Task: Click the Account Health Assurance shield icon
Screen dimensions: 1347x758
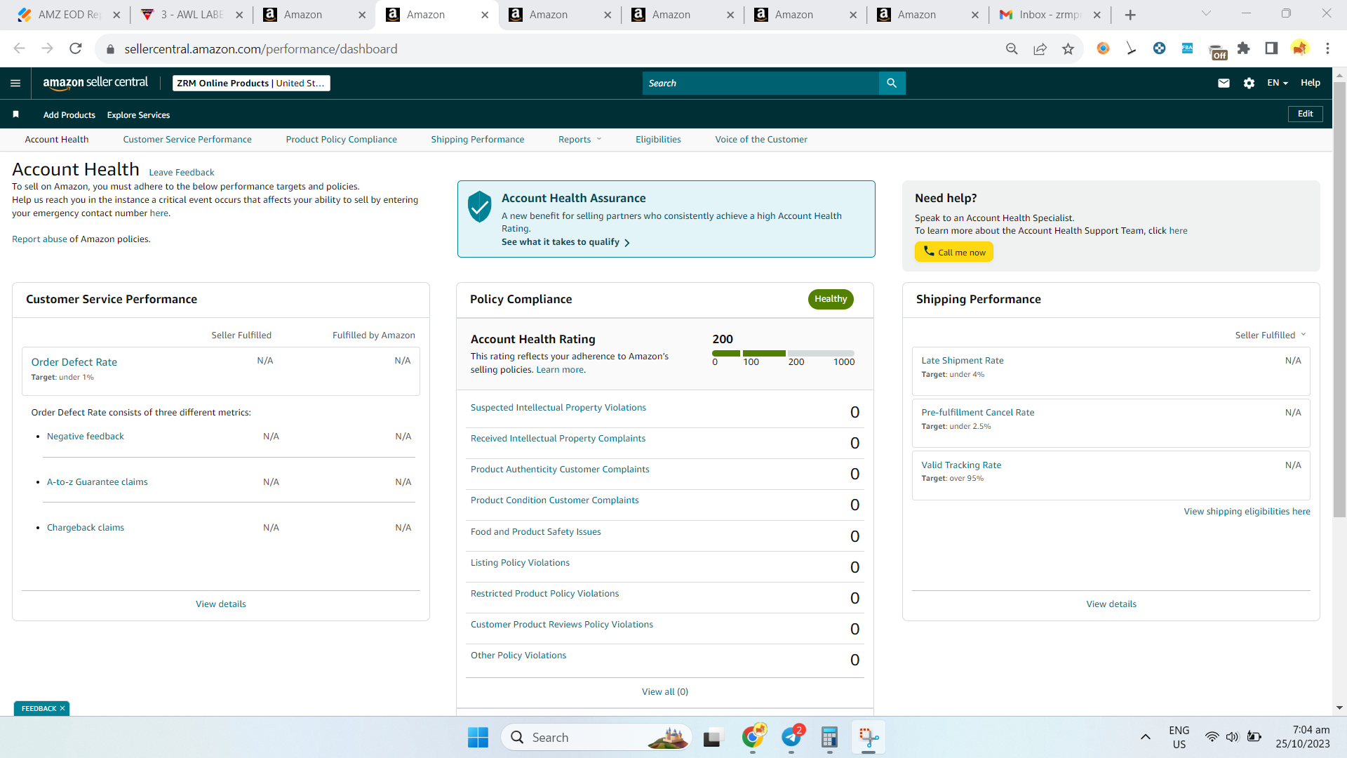Action: 480,206
